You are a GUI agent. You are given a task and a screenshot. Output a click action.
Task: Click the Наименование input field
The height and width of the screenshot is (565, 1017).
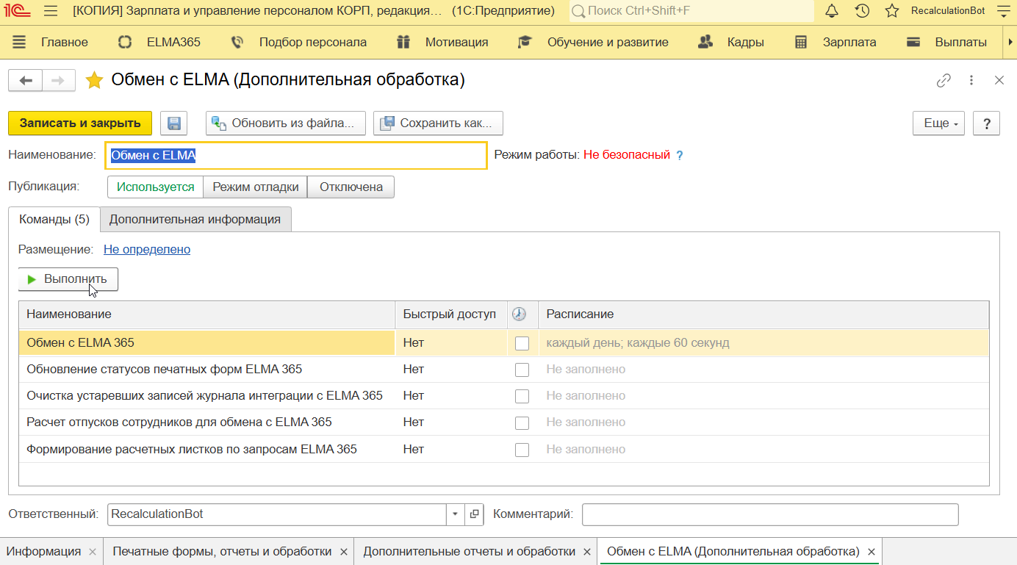296,156
